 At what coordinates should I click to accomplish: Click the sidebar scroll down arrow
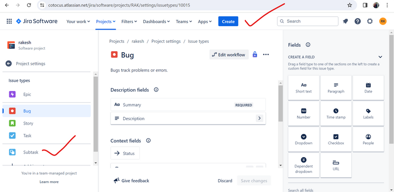tap(96, 163)
